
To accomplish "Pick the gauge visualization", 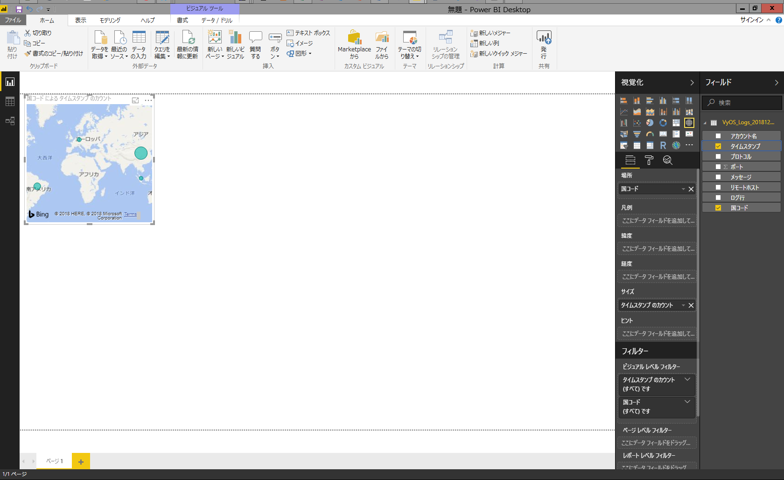I will coord(650,134).
